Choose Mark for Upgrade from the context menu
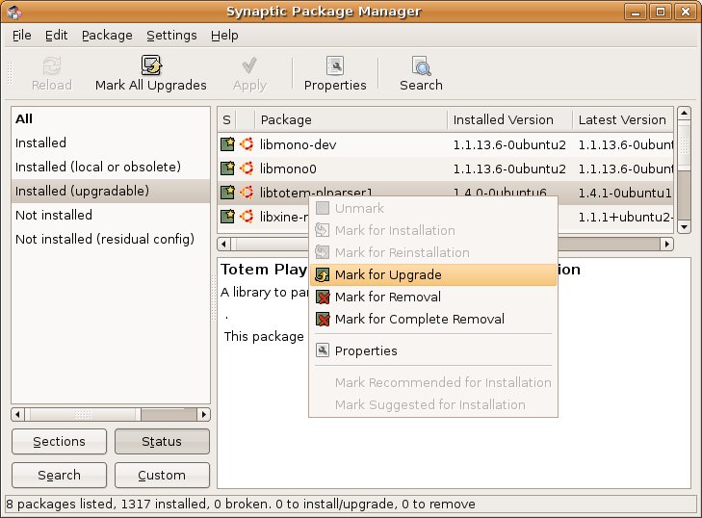Viewport: 702px width, 518px height. click(x=388, y=274)
